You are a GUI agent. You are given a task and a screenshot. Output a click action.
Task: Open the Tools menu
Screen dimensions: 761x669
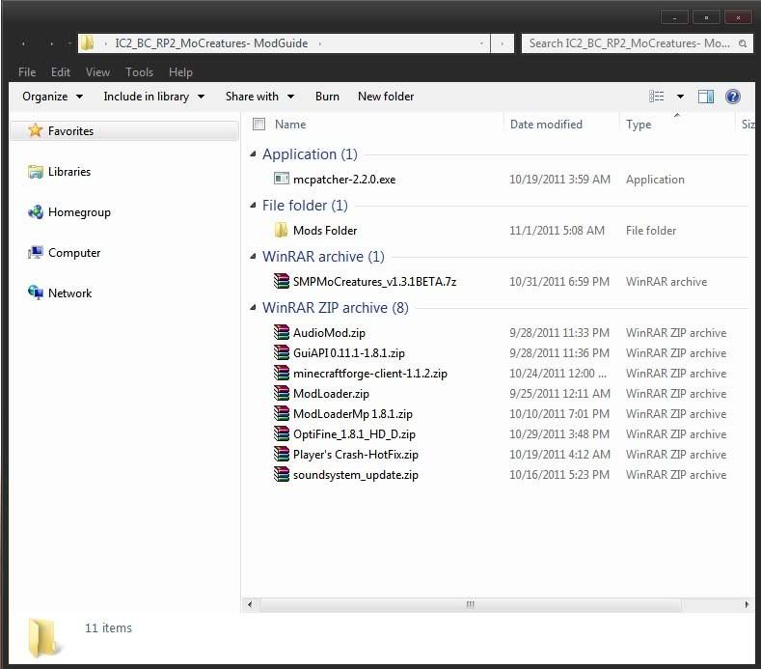pos(139,71)
